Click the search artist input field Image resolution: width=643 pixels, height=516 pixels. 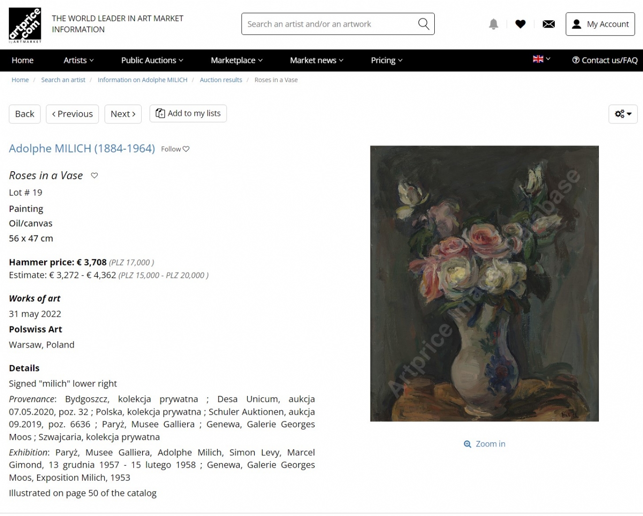[x=331, y=24]
